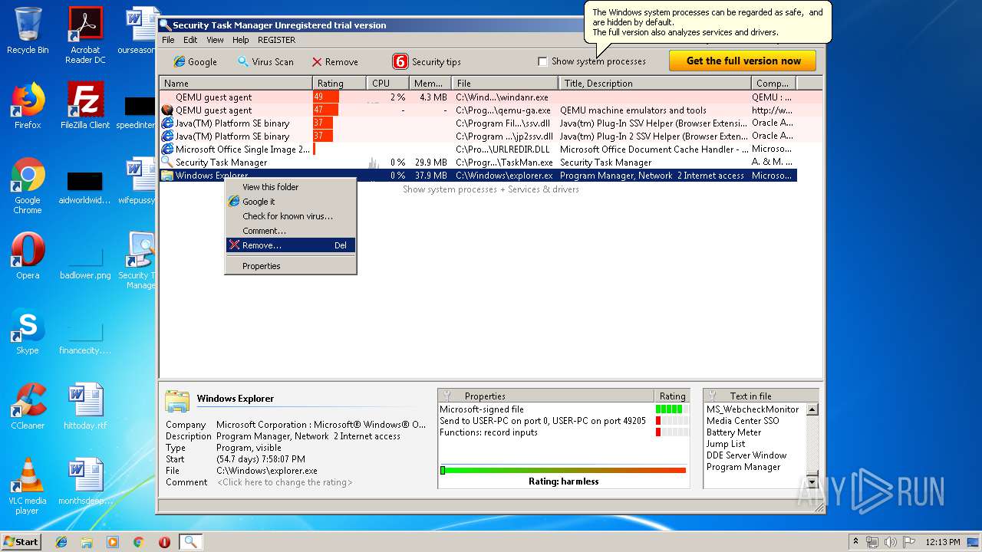Viewport: 982px width, 552px height.
Task: Open CCleaner desktop icon
Action: coord(28,406)
